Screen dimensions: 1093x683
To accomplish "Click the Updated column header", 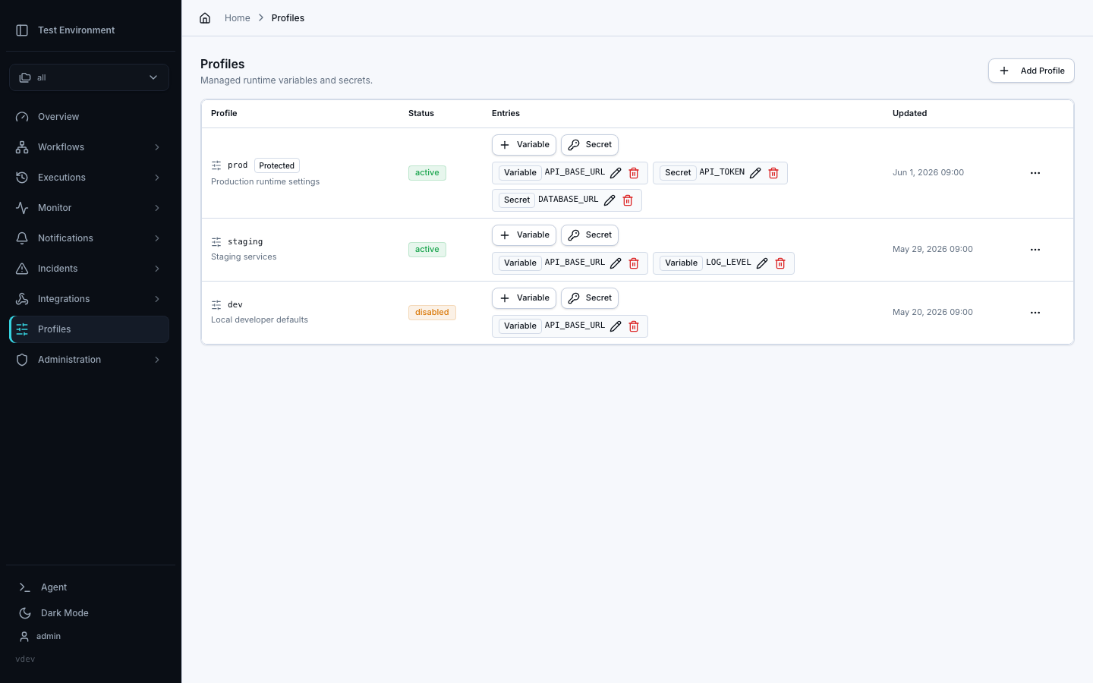I will click(x=909, y=114).
